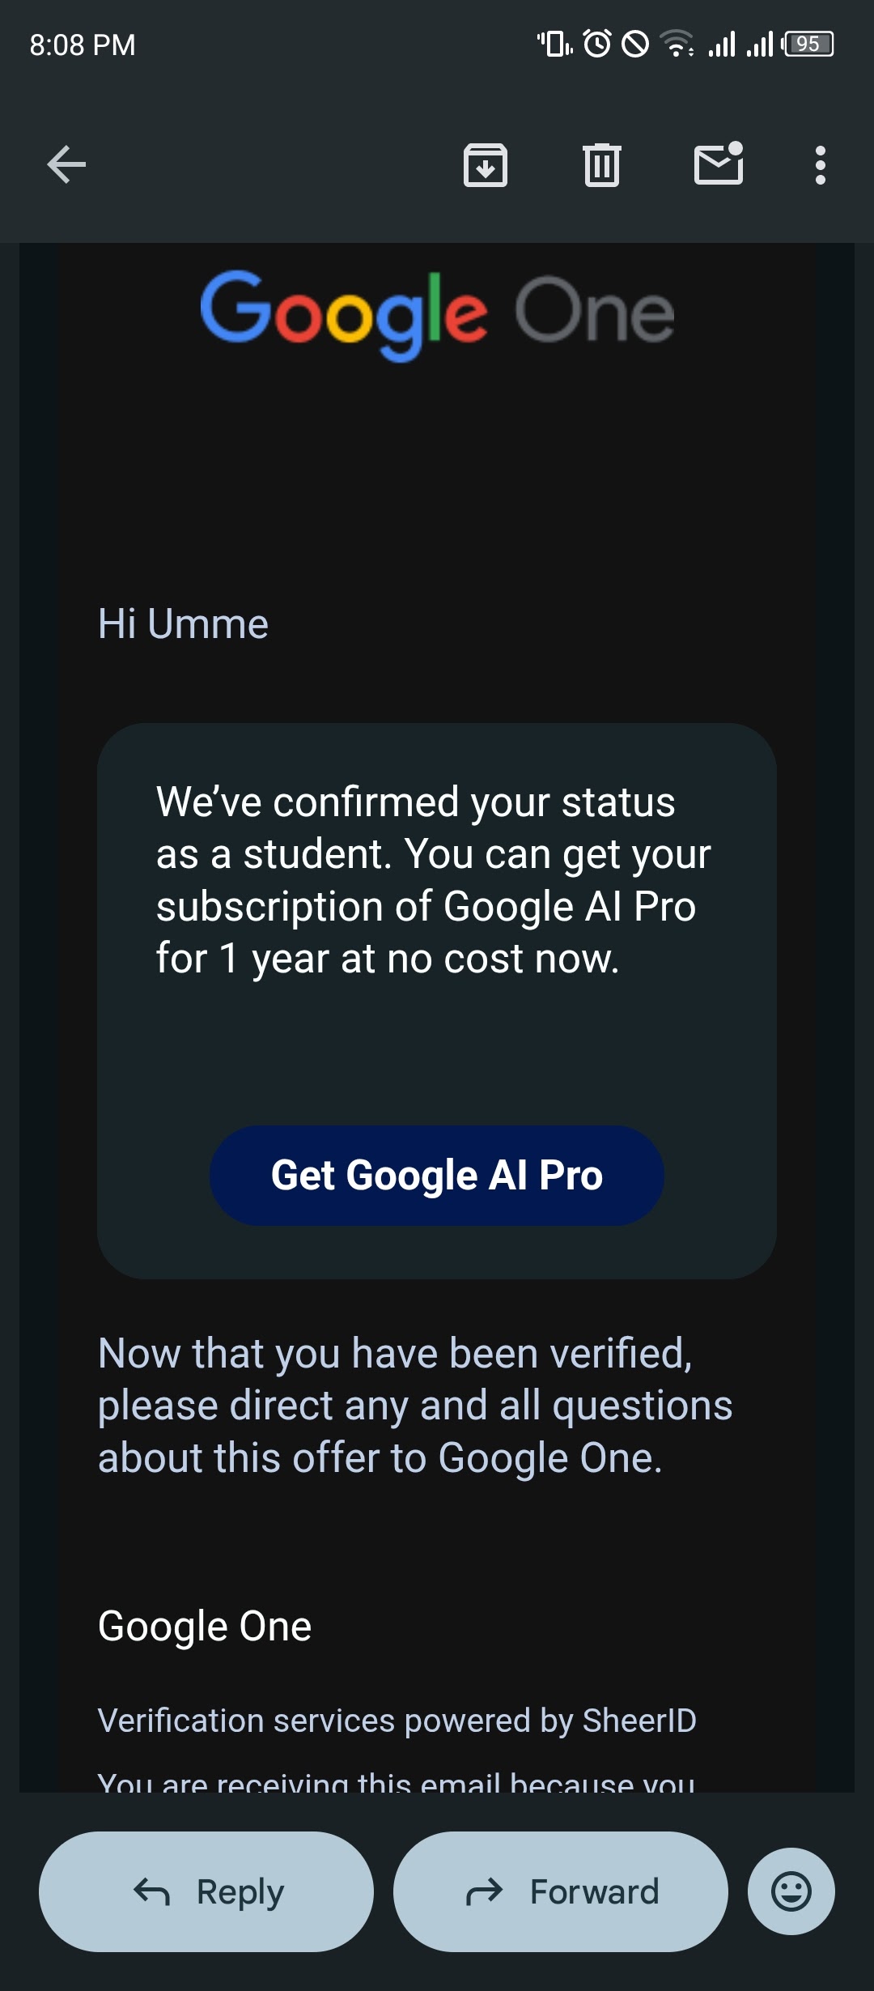
Task: Forward this email
Action: (561, 1891)
